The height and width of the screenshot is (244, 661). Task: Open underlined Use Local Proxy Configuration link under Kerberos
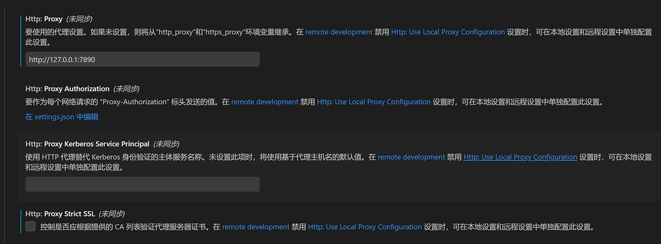pyautogui.click(x=520, y=157)
